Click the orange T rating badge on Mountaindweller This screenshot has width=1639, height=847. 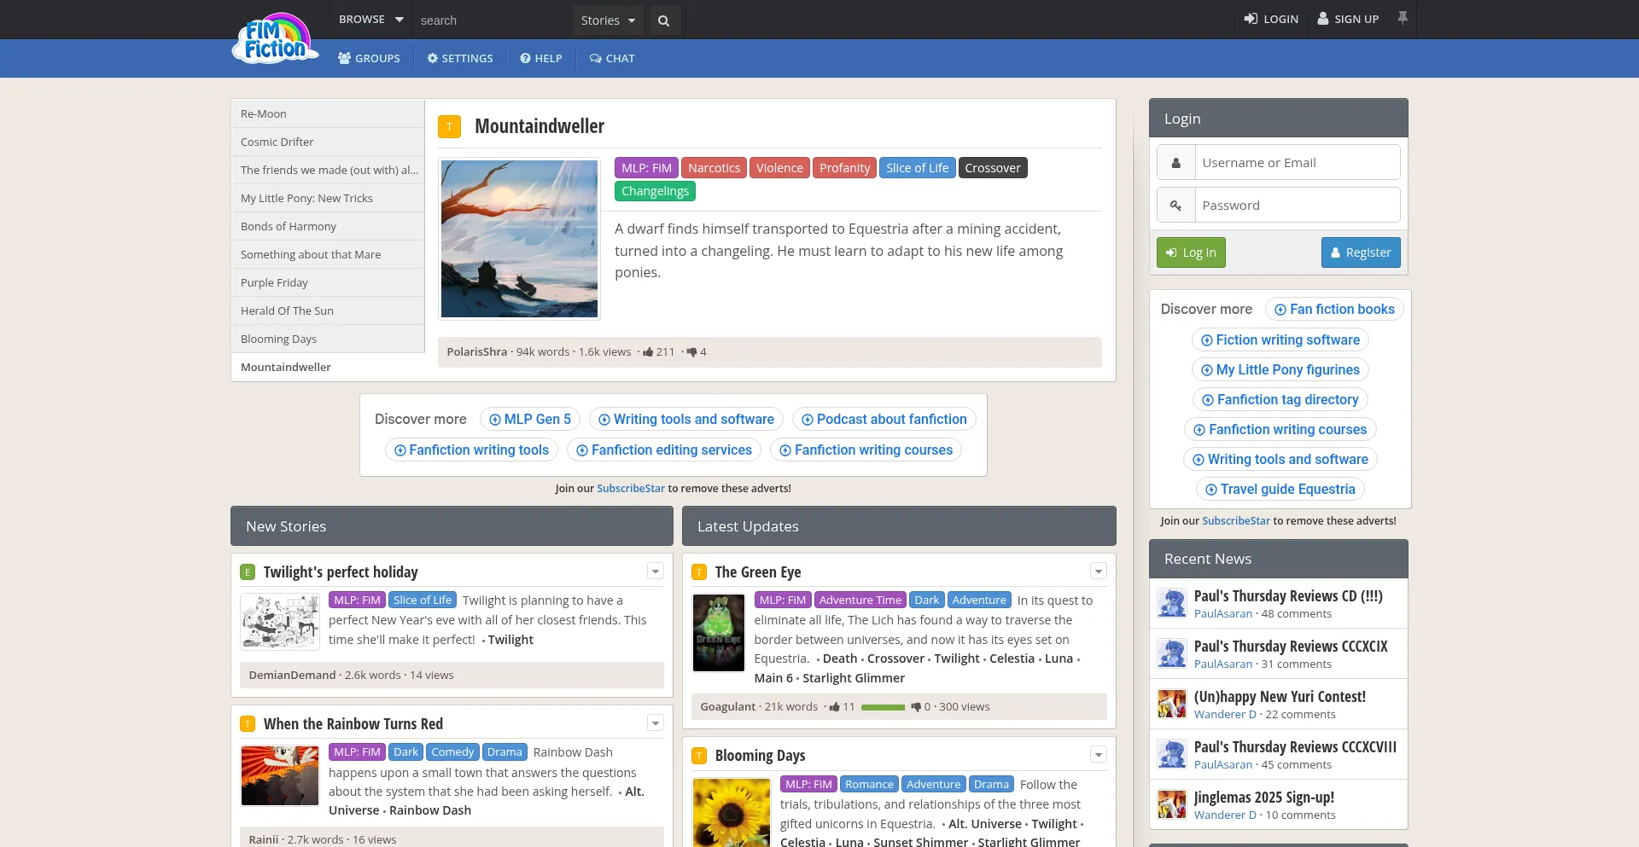pyautogui.click(x=450, y=125)
